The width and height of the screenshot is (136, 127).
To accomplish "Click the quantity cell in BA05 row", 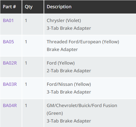I will click(33, 46).
